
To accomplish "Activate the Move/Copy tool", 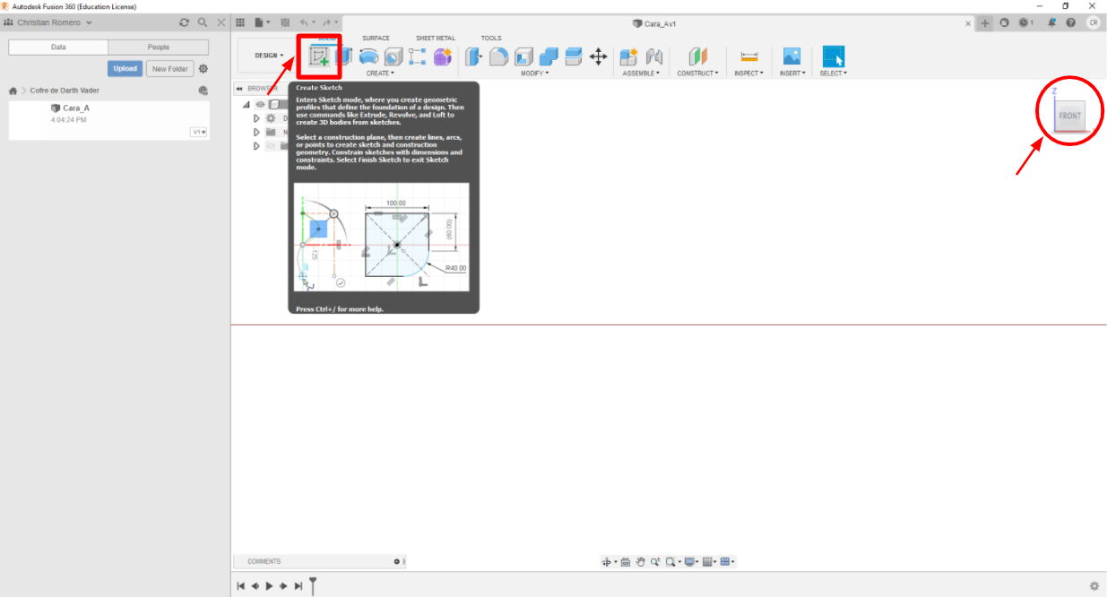I will (x=599, y=56).
